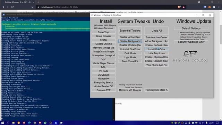The height and width of the screenshot is (125, 222).
Task: Click the ImageGlass install button
Action: (x=103, y=52)
